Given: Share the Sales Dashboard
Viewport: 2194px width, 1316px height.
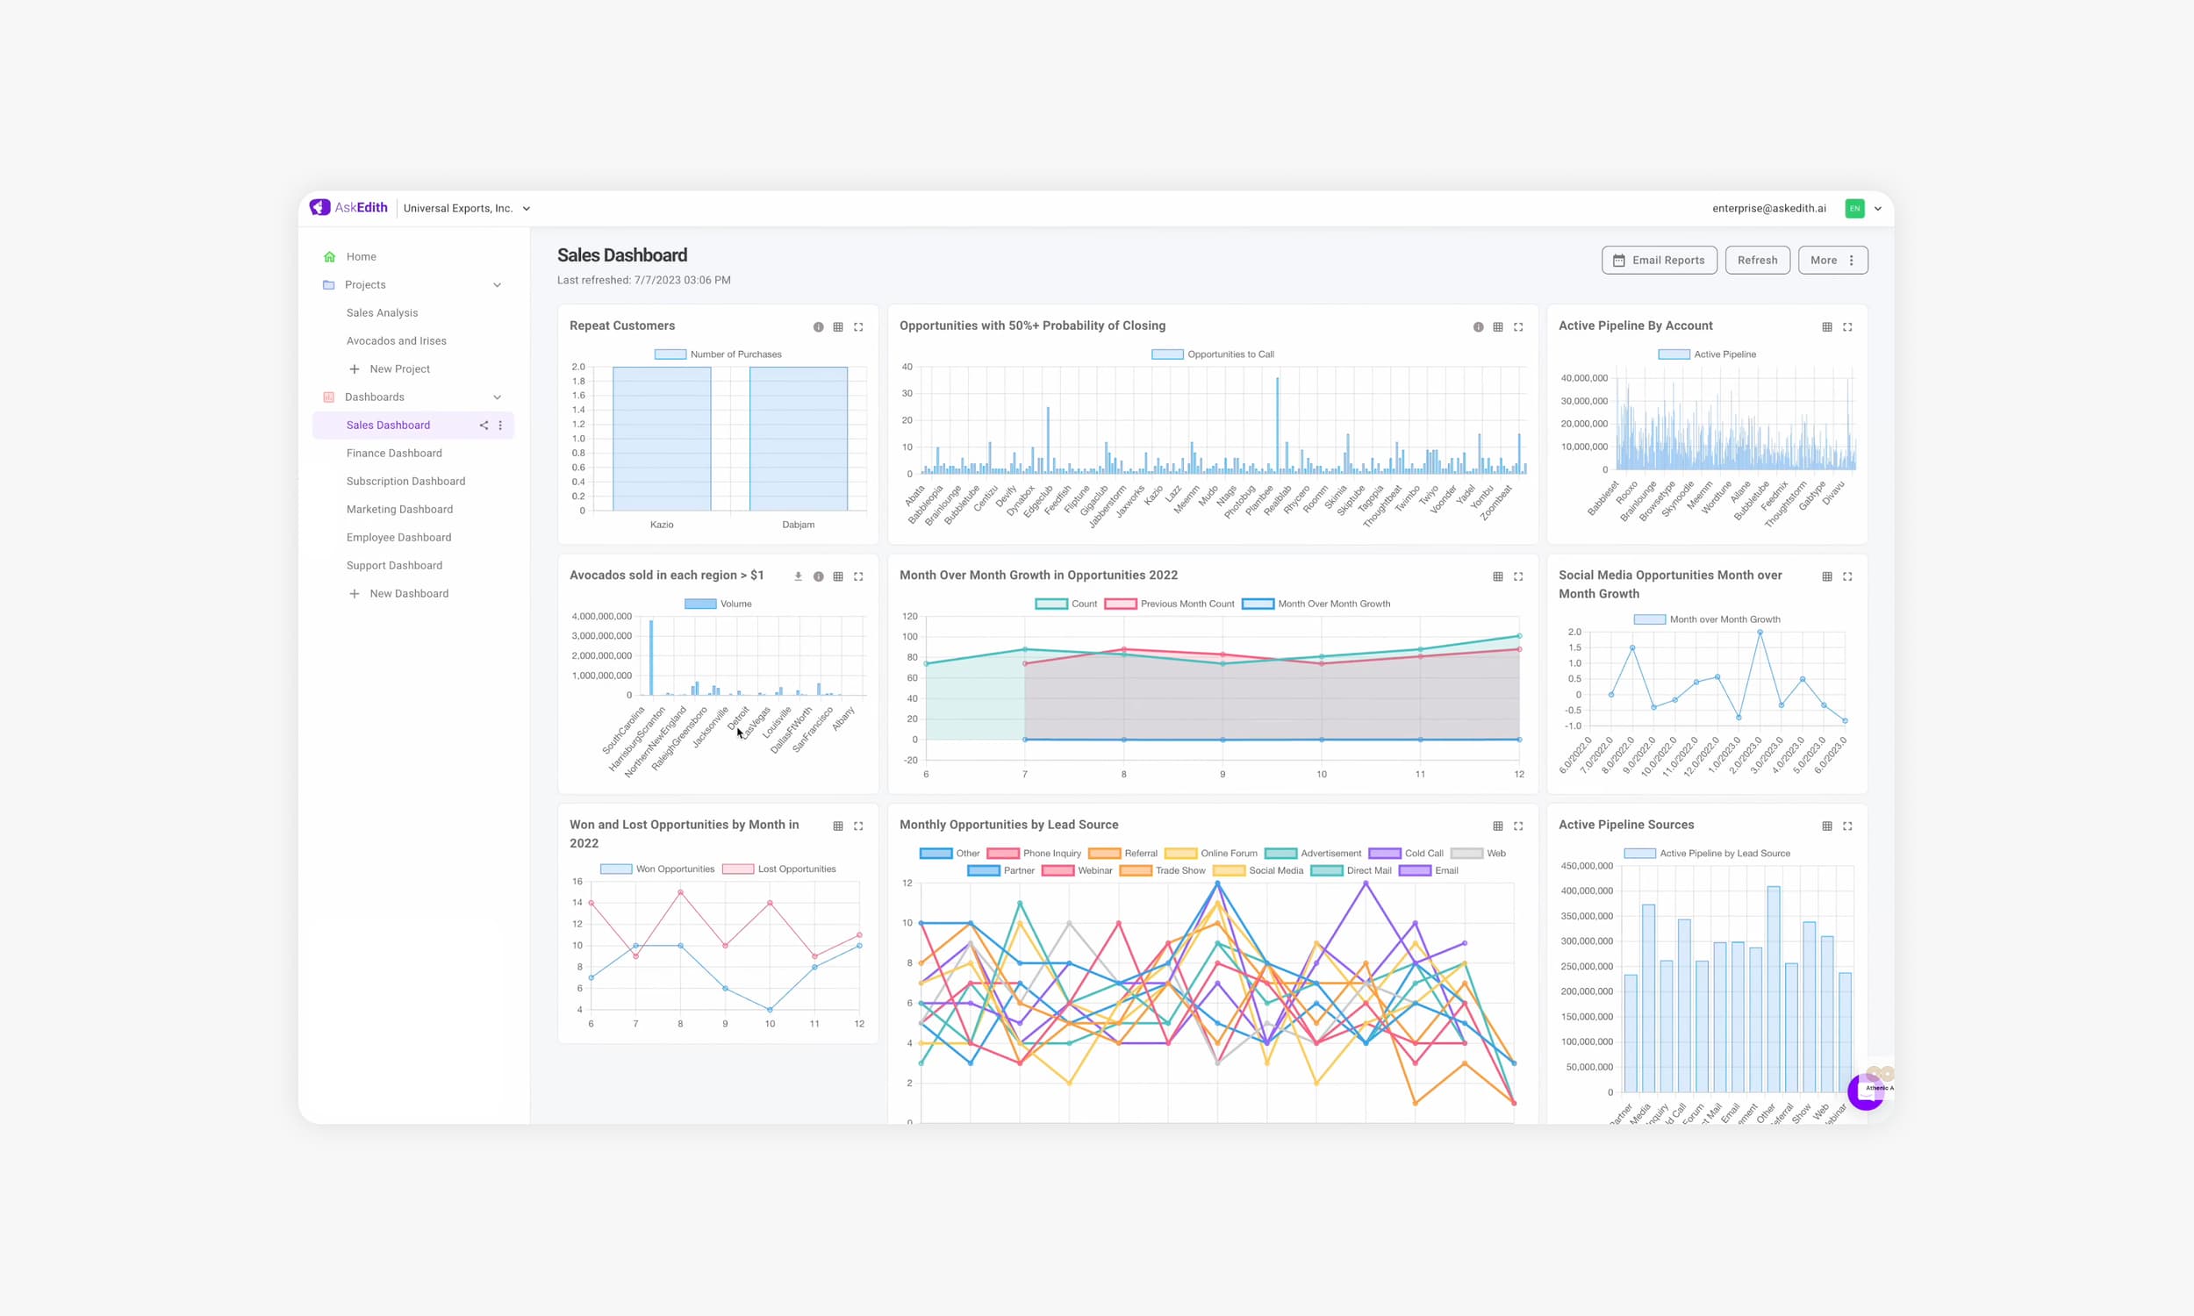Looking at the screenshot, I should [484, 425].
